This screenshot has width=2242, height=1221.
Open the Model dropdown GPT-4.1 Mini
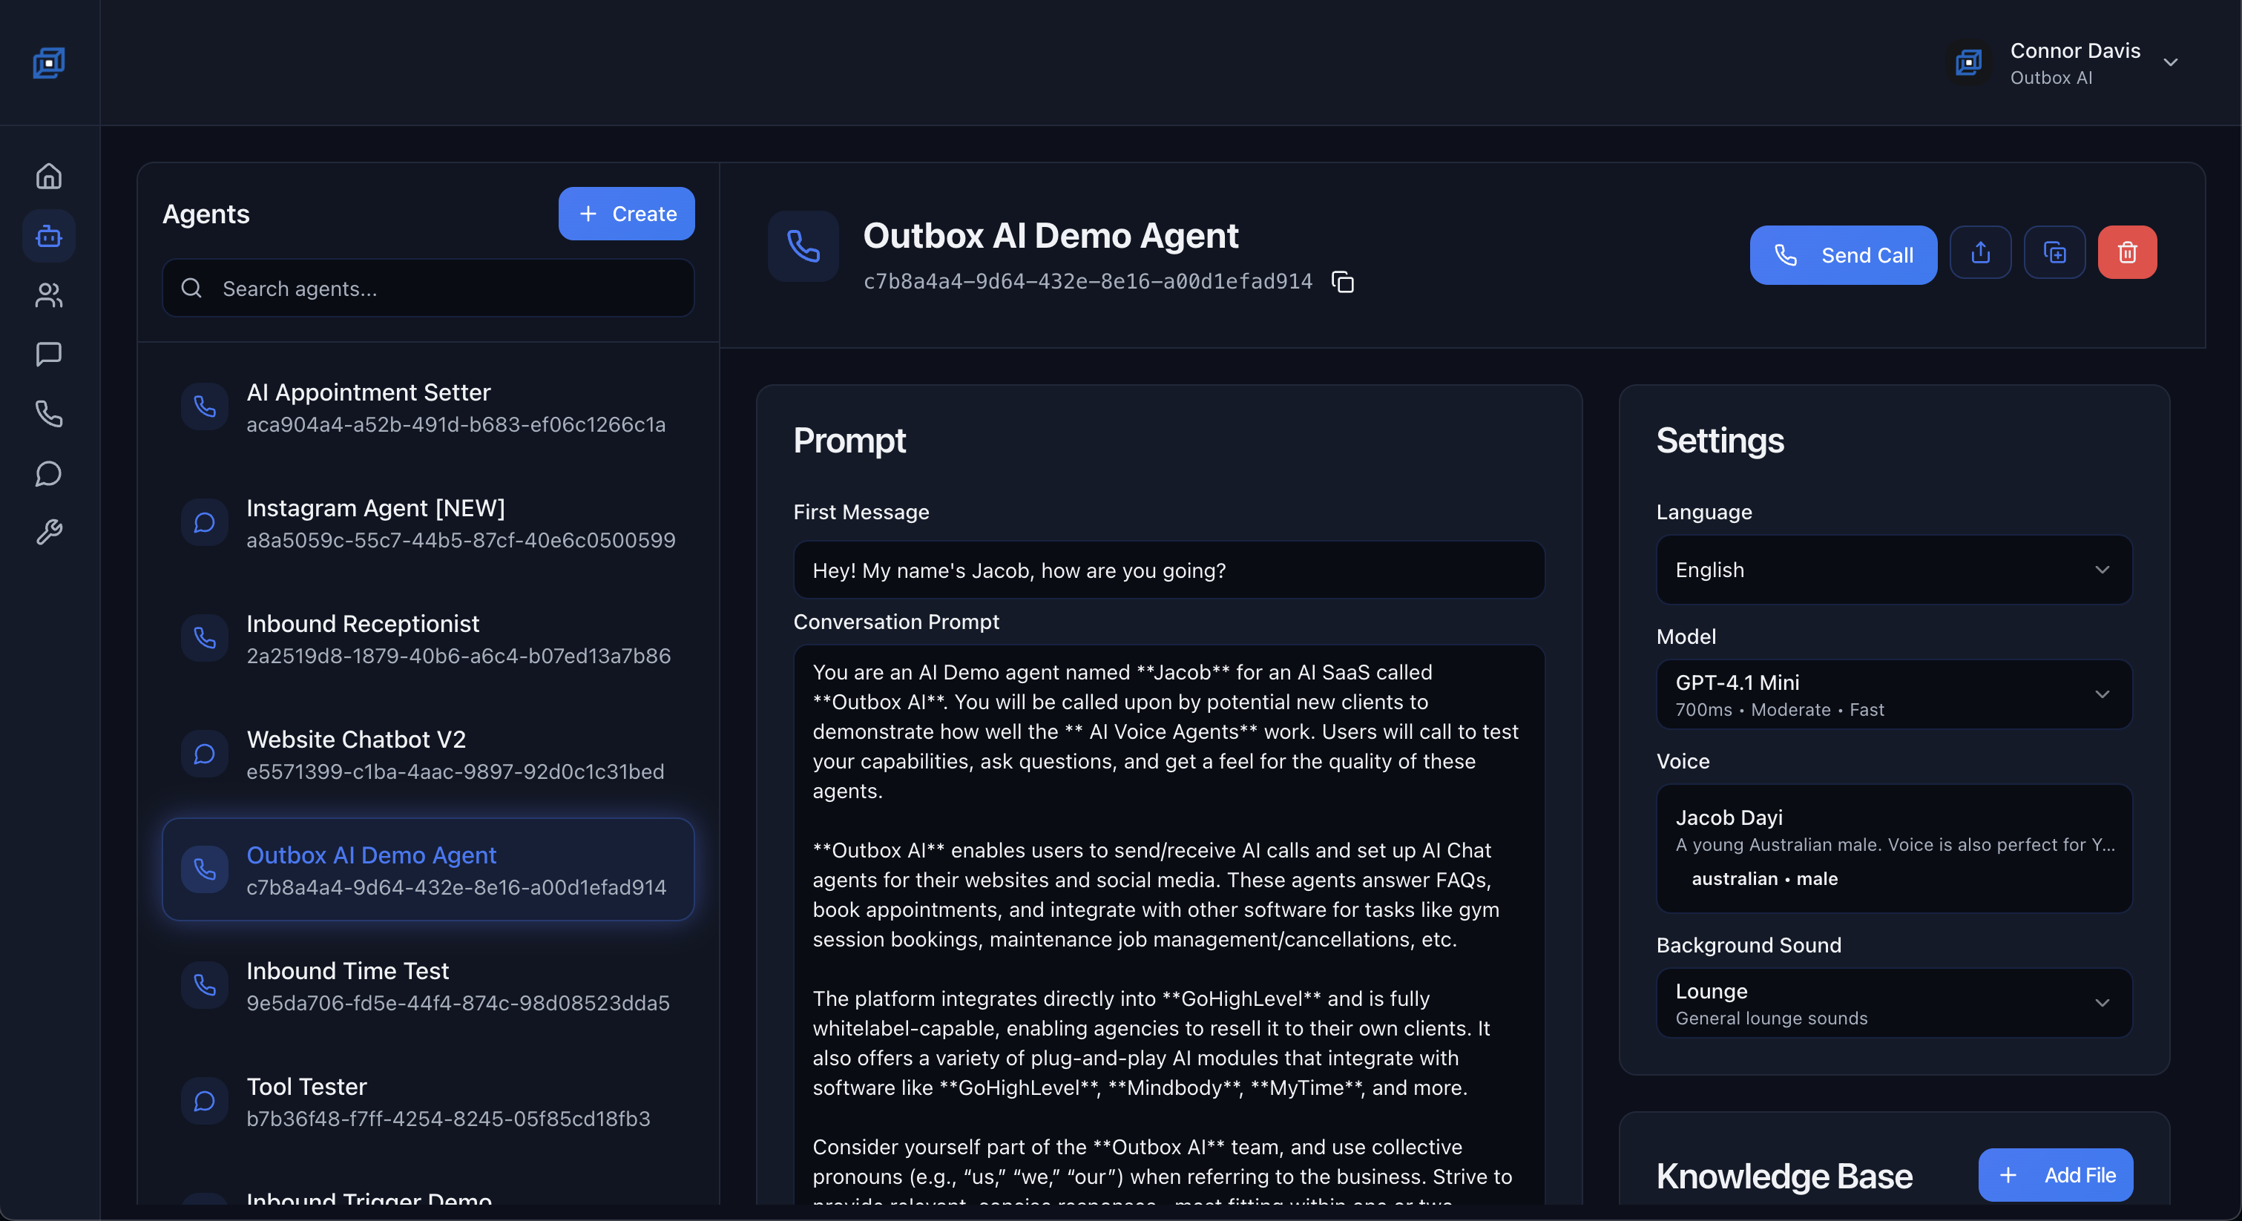tap(1894, 694)
